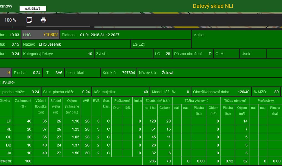Click forest type value 3A6
282x166 pixels.
pos(59,73)
